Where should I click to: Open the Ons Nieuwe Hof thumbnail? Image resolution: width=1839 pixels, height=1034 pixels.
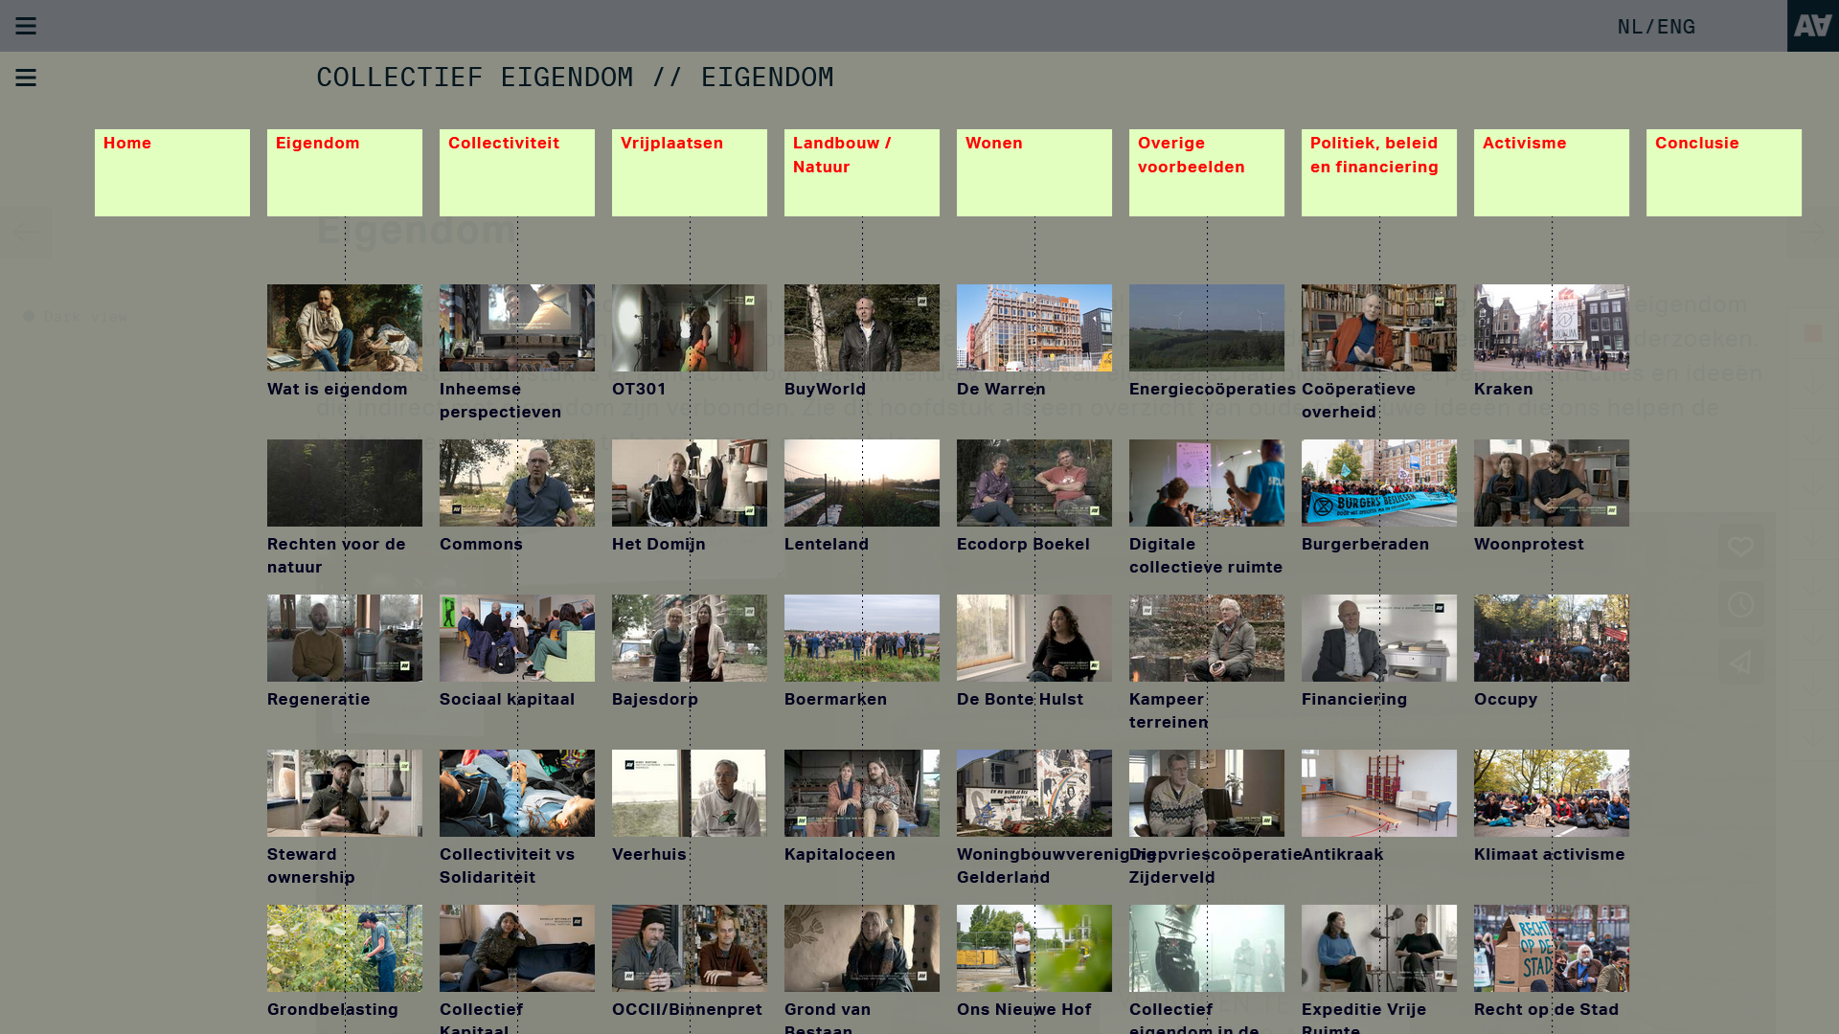[x=1034, y=948]
